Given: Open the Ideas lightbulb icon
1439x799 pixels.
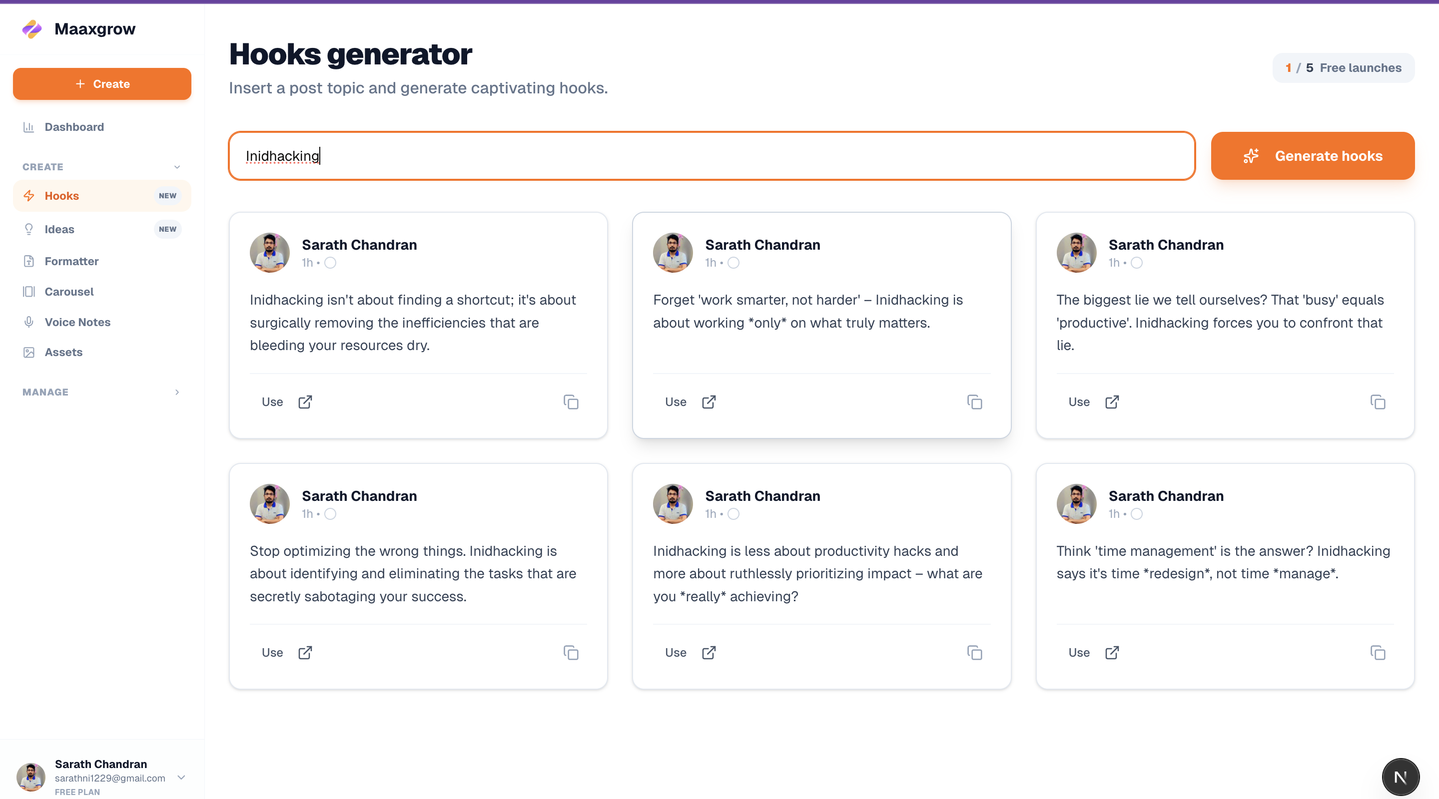Looking at the screenshot, I should 29,229.
